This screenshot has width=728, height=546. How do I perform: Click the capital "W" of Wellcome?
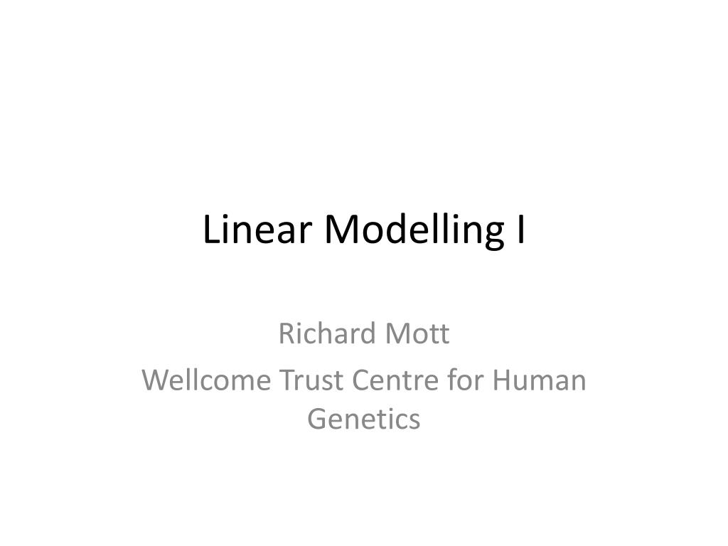(157, 380)
